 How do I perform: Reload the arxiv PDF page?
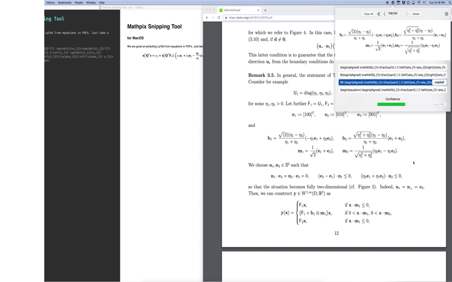219,17
